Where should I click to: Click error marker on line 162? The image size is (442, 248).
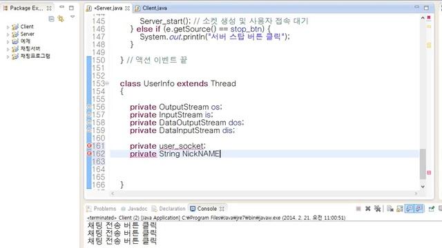click(89, 154)
